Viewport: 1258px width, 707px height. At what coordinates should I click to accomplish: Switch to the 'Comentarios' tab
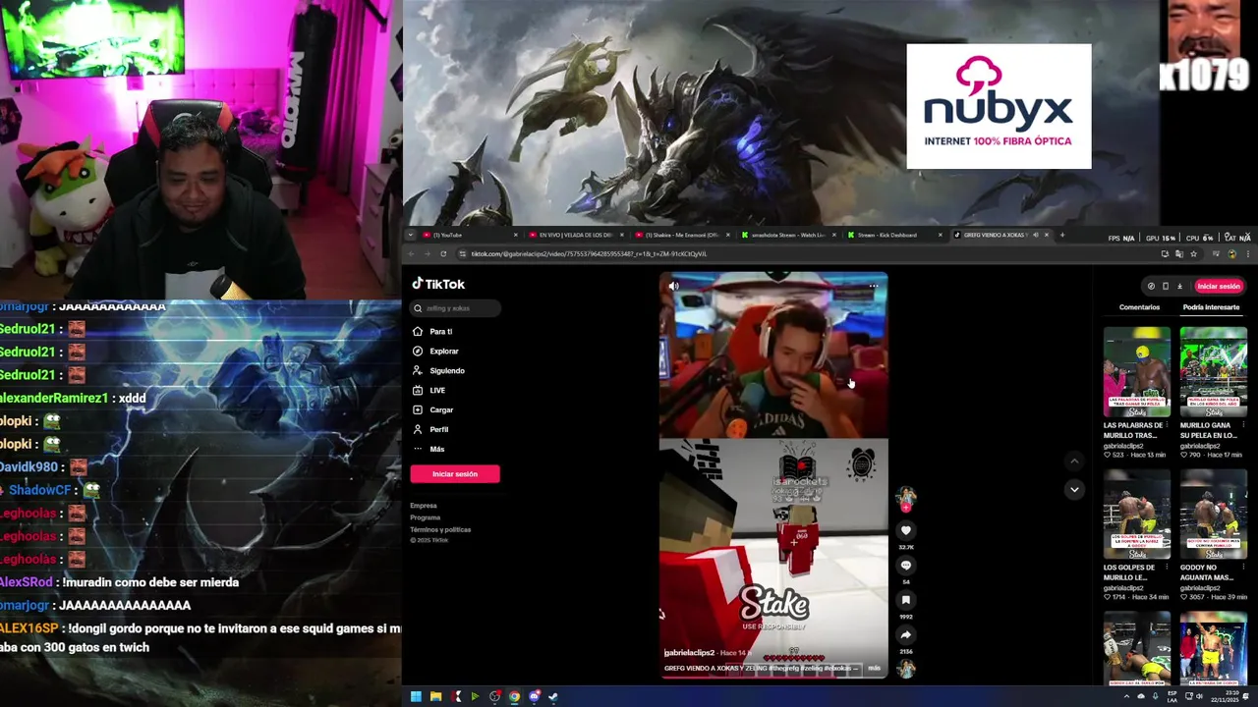pos(1139,307)
